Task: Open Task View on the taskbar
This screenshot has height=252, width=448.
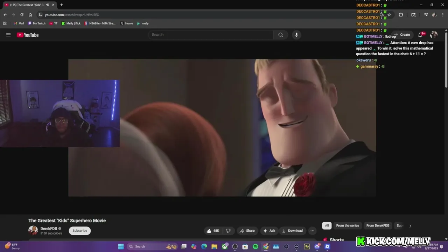Action: click(x=184, y=246)
